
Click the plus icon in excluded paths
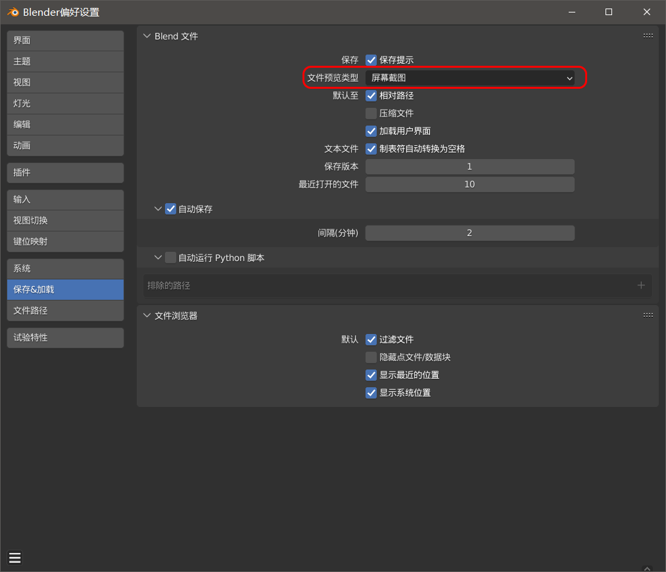coord(641,285)
